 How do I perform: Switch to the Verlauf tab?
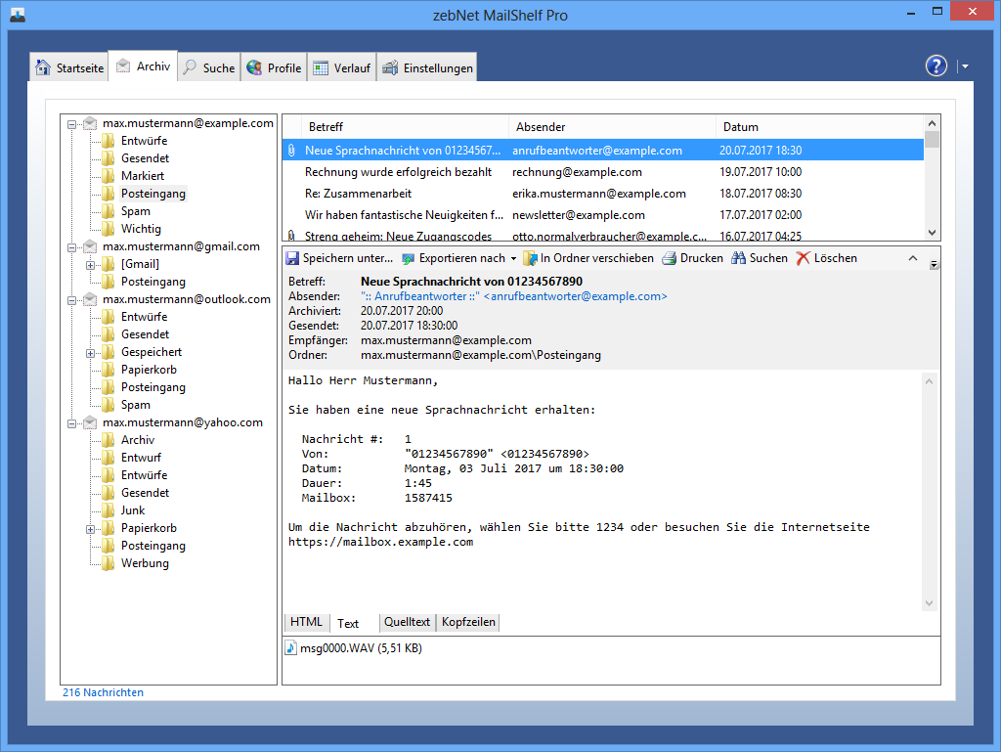(342, 67)
